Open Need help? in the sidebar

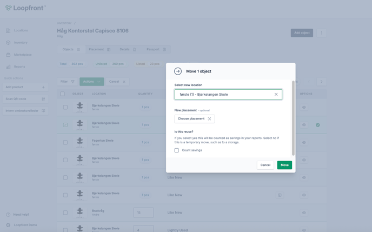click(x=21, y=215)
